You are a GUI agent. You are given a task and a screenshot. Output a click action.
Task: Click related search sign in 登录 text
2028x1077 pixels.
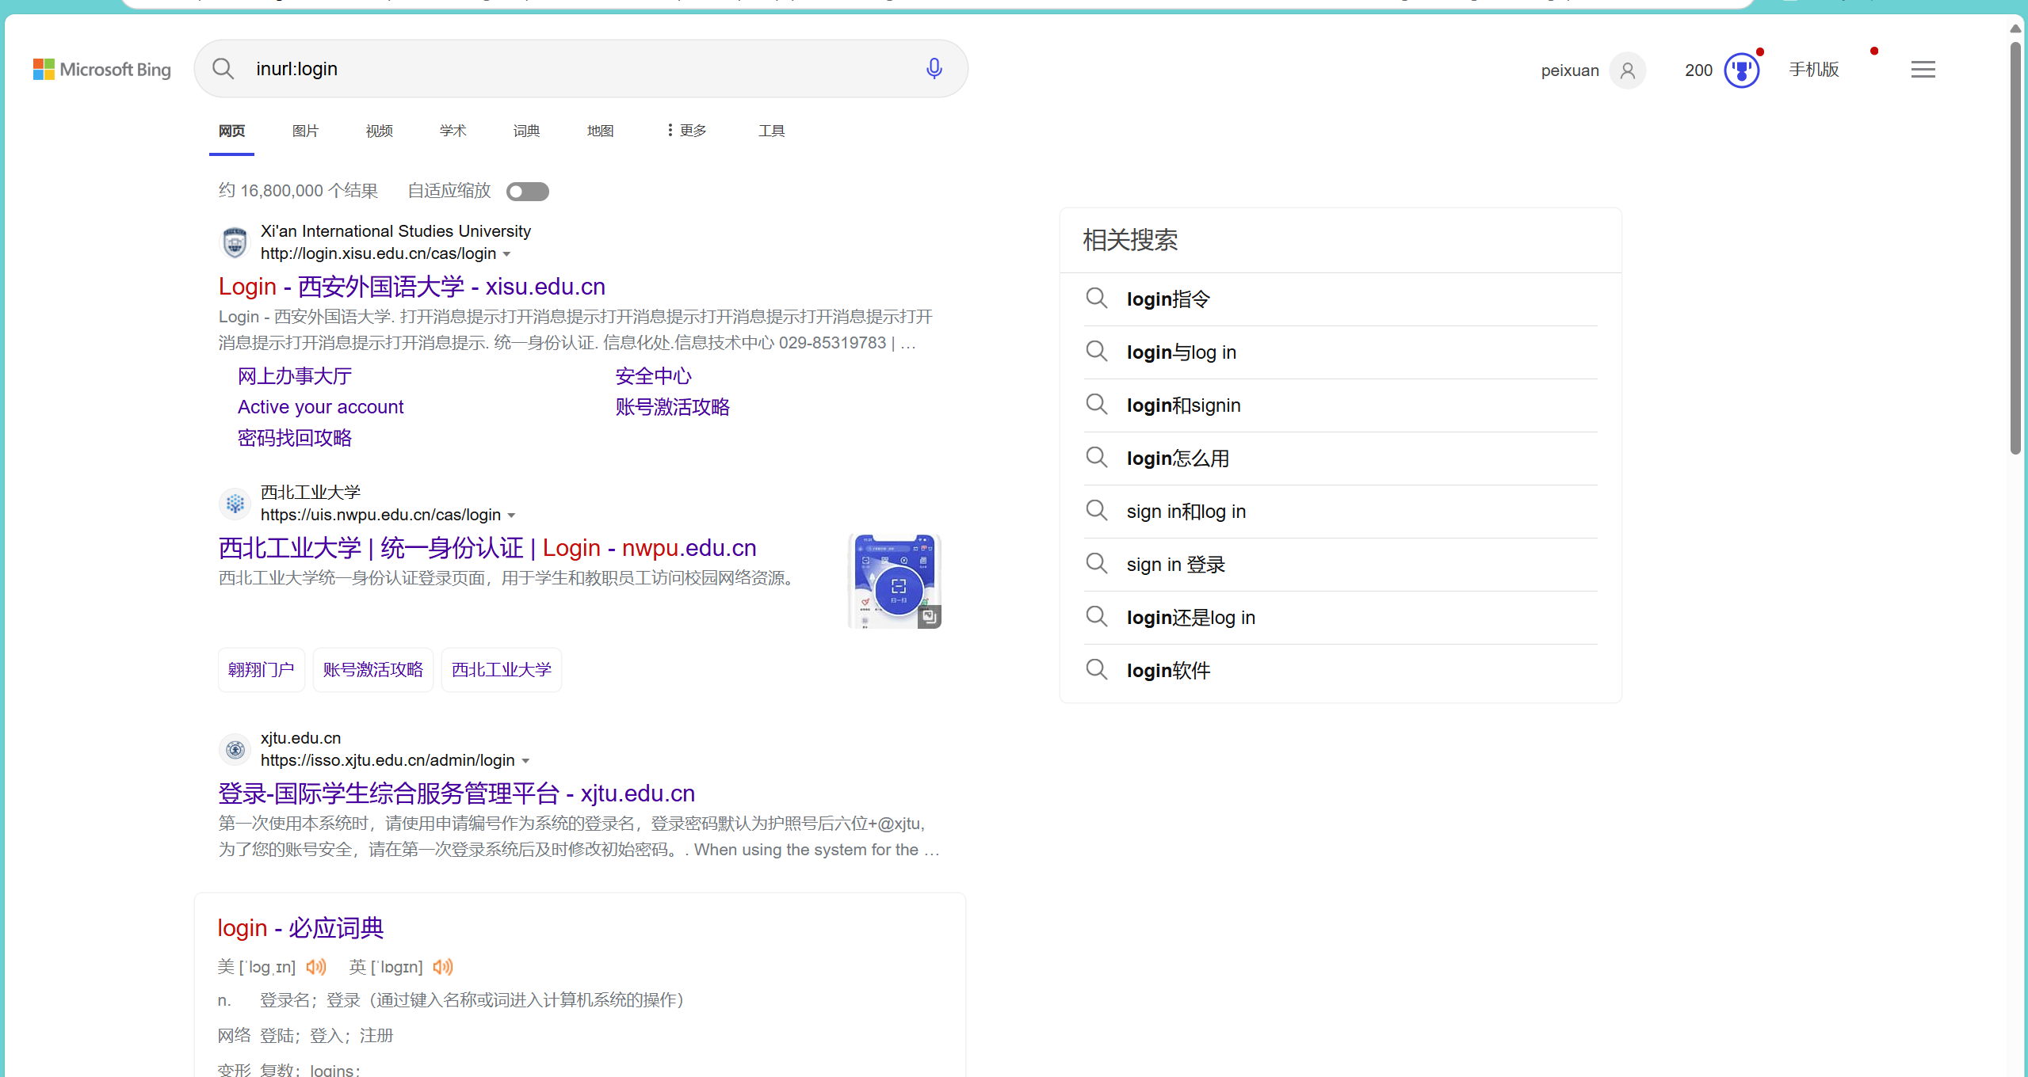[1176, 565]
